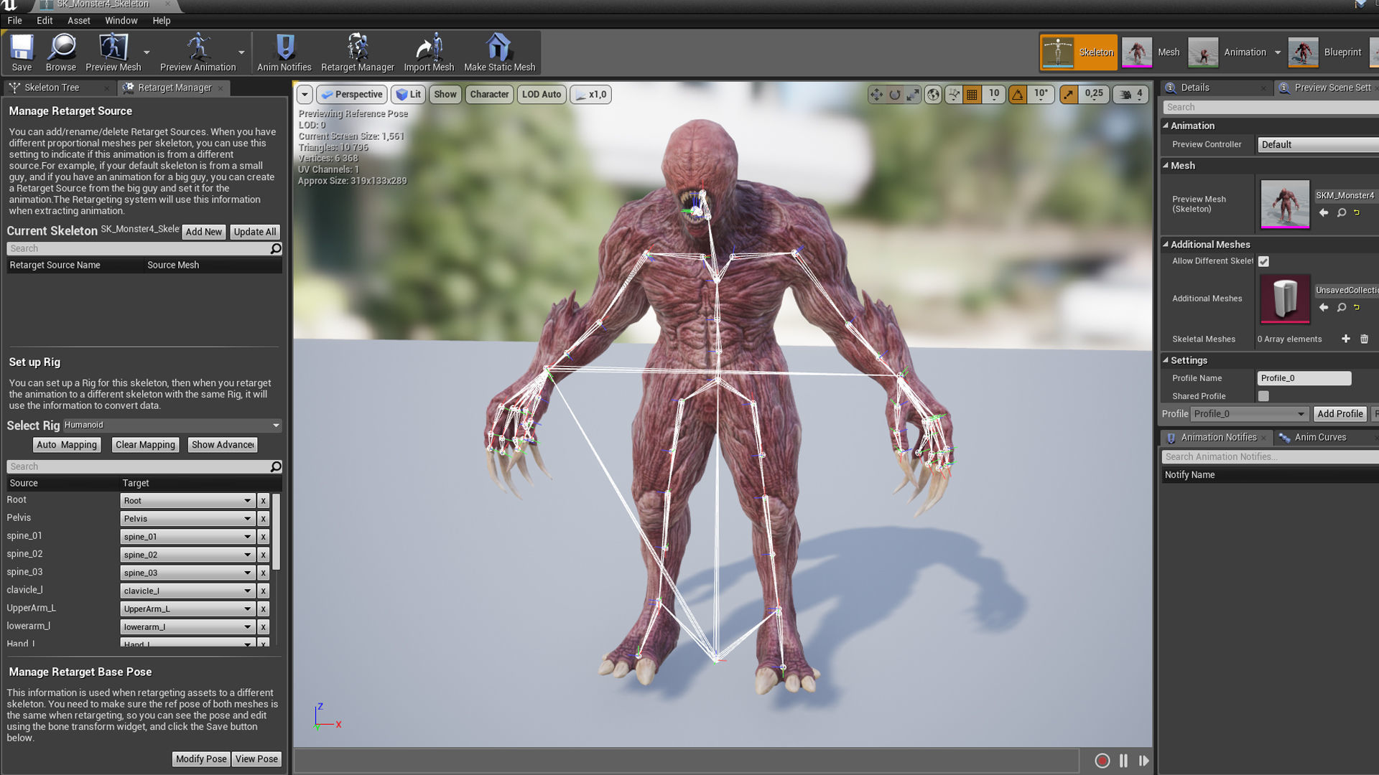Screen dimensions: 1379x775
Task: Browse to UnsavedCollection with magnifier icon
Action: click(1341, 307)
